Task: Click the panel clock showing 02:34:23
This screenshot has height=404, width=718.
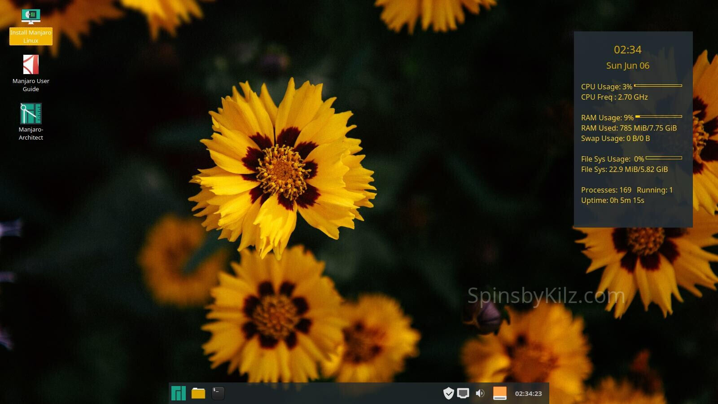Action: click(x=528, y=394)
